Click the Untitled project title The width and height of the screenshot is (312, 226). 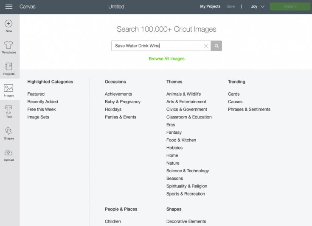click(x=116, y=6)
